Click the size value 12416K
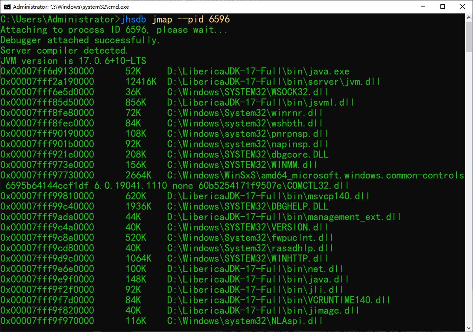Screen dimensions: 473x332 click(141, 81)
